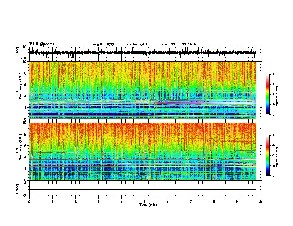
Task: Select the date text "Aug.8 , 2025"
Action: (x=103, y=44)
